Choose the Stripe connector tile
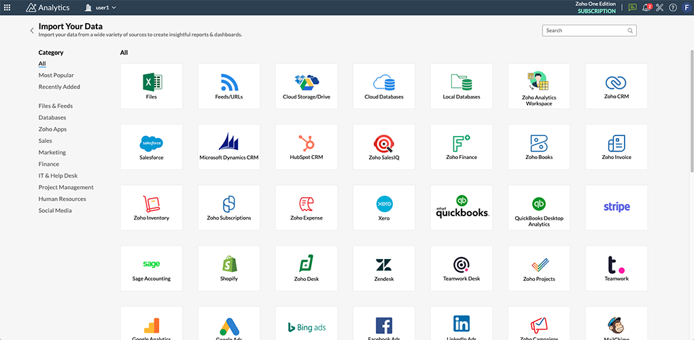 [x=617, y=207]
